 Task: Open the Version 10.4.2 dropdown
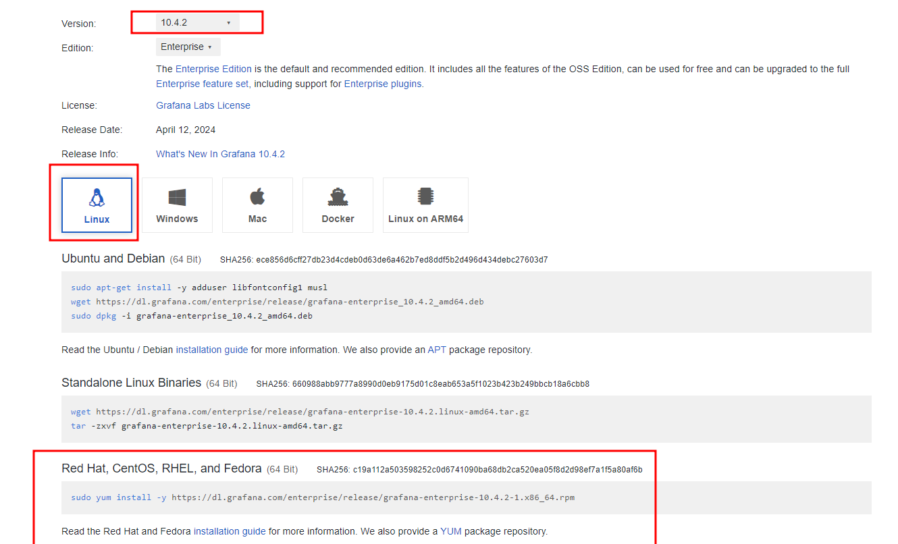click(197, 22)
